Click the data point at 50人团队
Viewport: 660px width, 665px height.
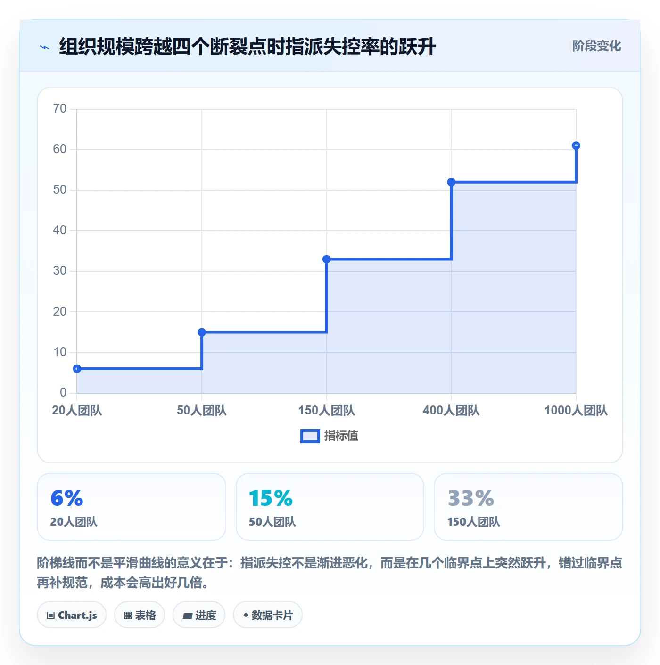pyautogui.click(x=202, y=332)
